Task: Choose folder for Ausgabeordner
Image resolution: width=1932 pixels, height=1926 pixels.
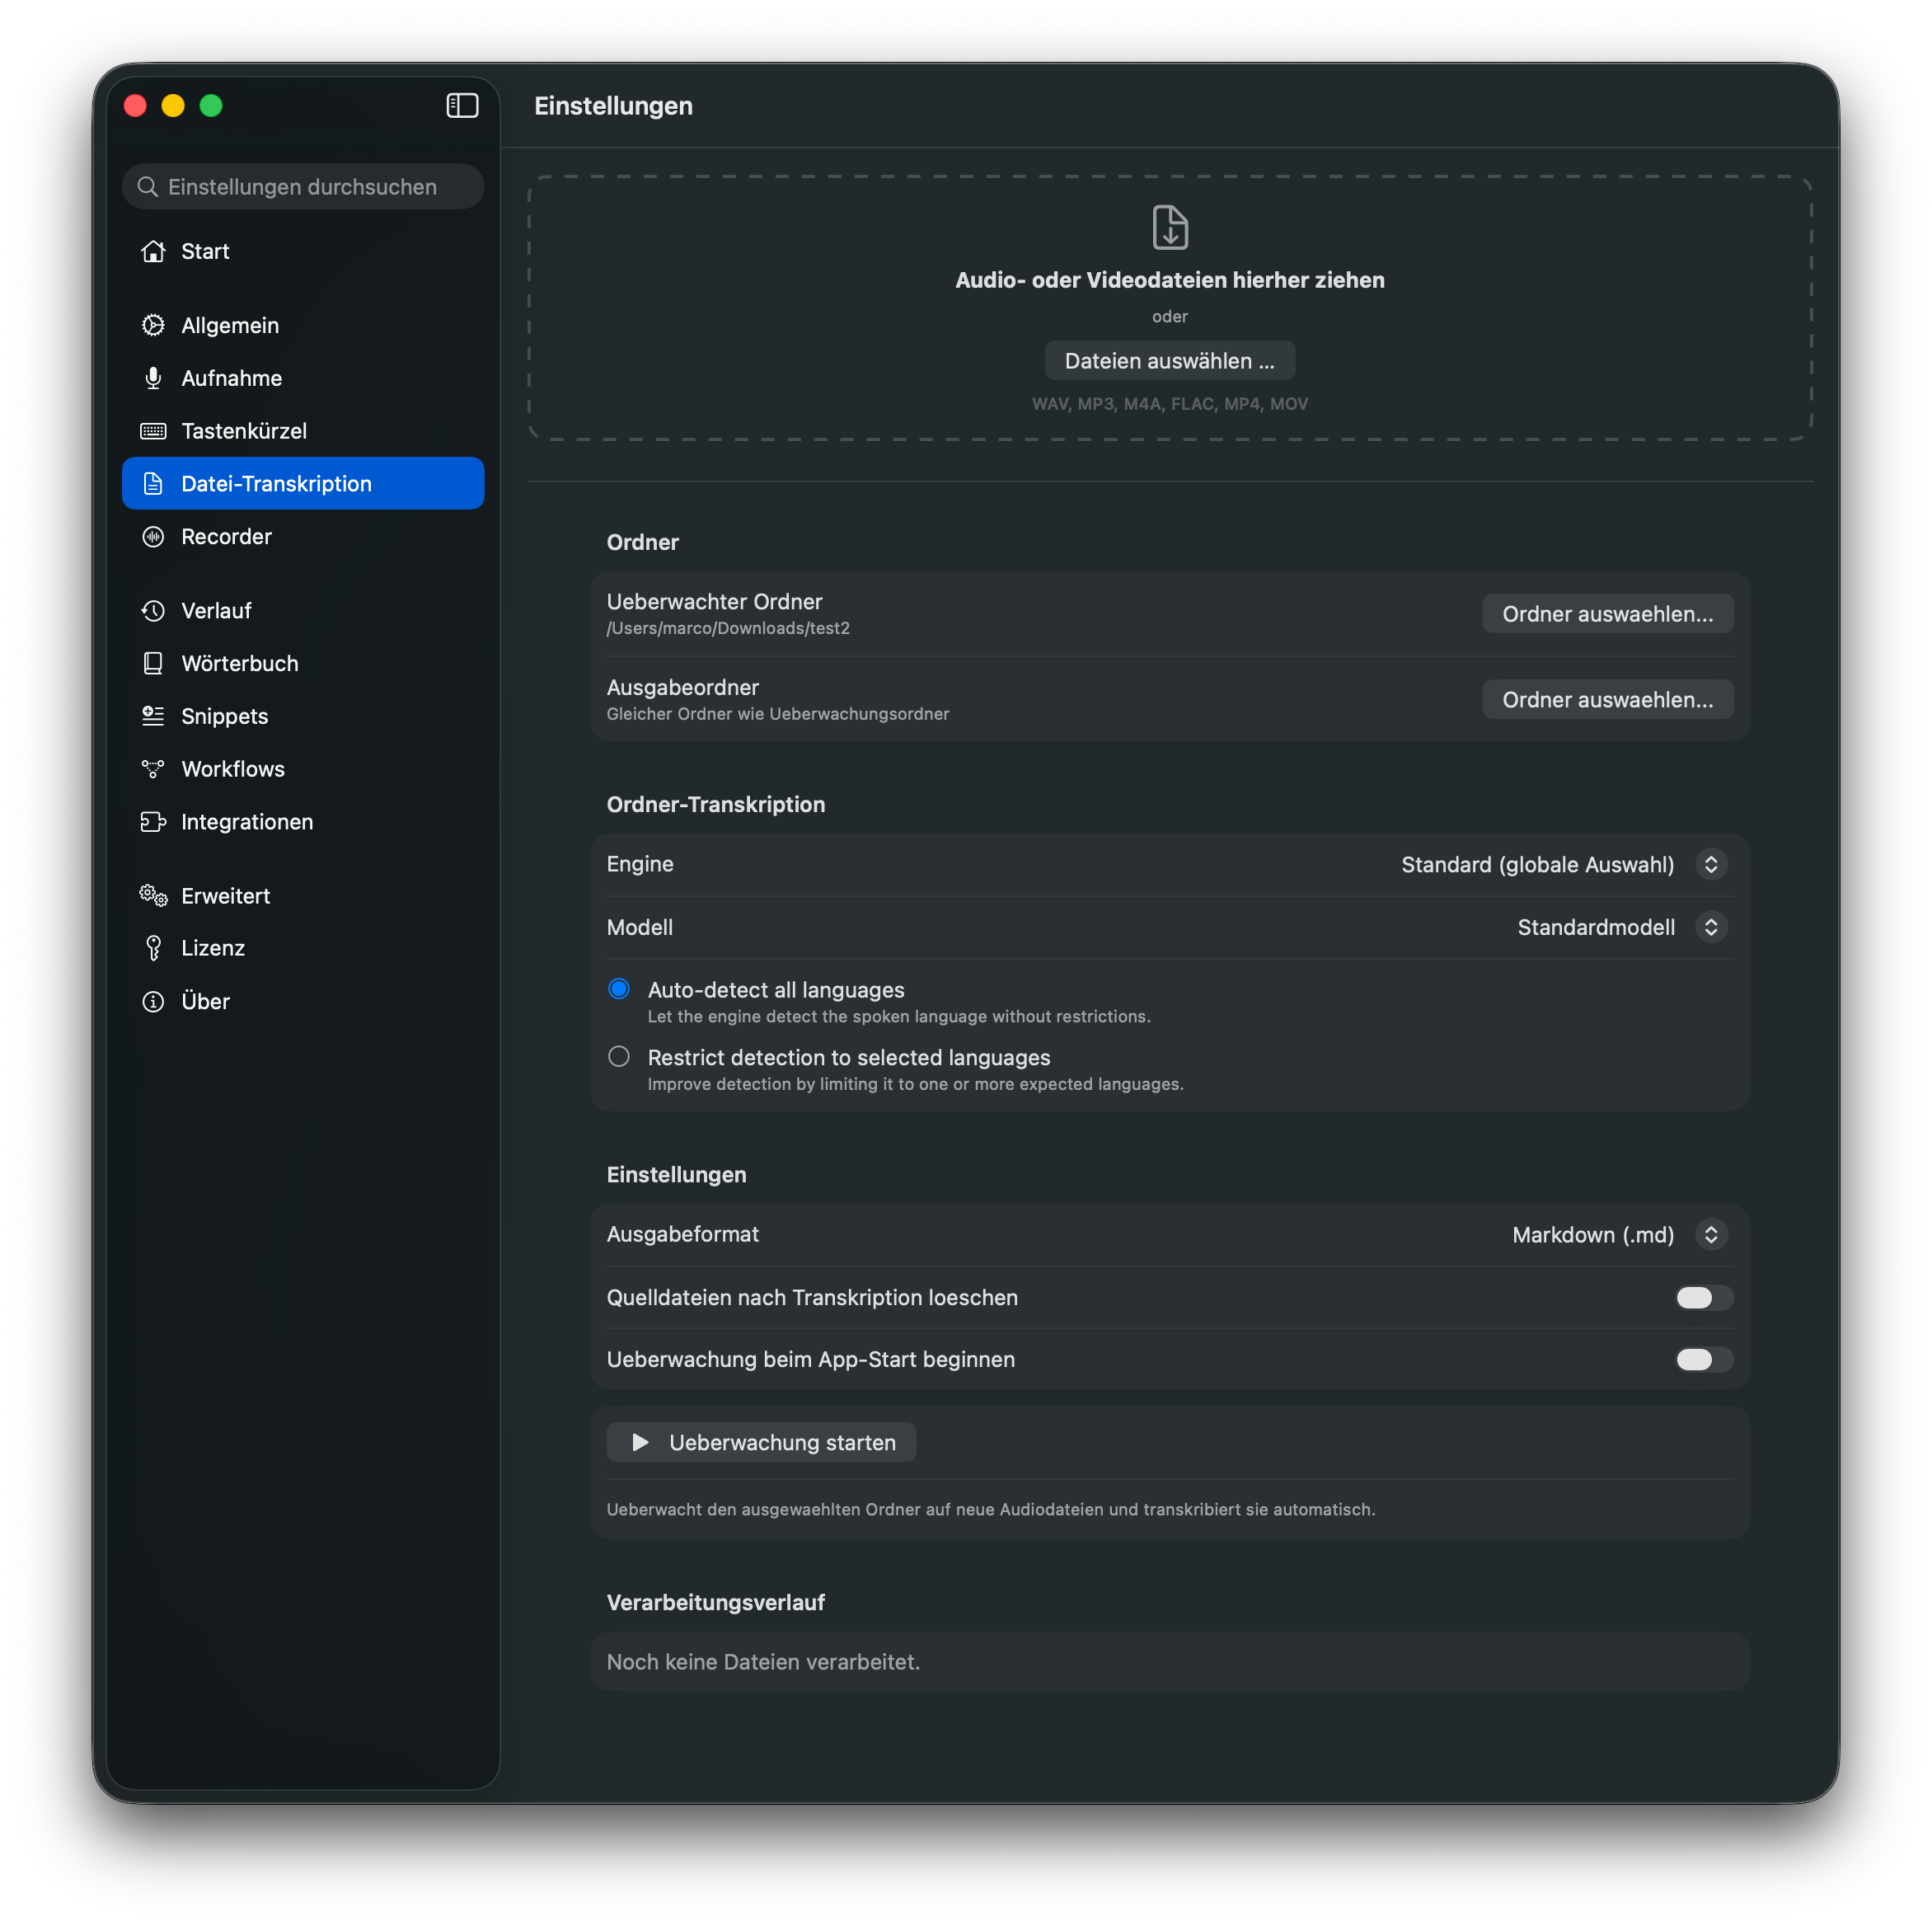Action: tap(1608, 700)
